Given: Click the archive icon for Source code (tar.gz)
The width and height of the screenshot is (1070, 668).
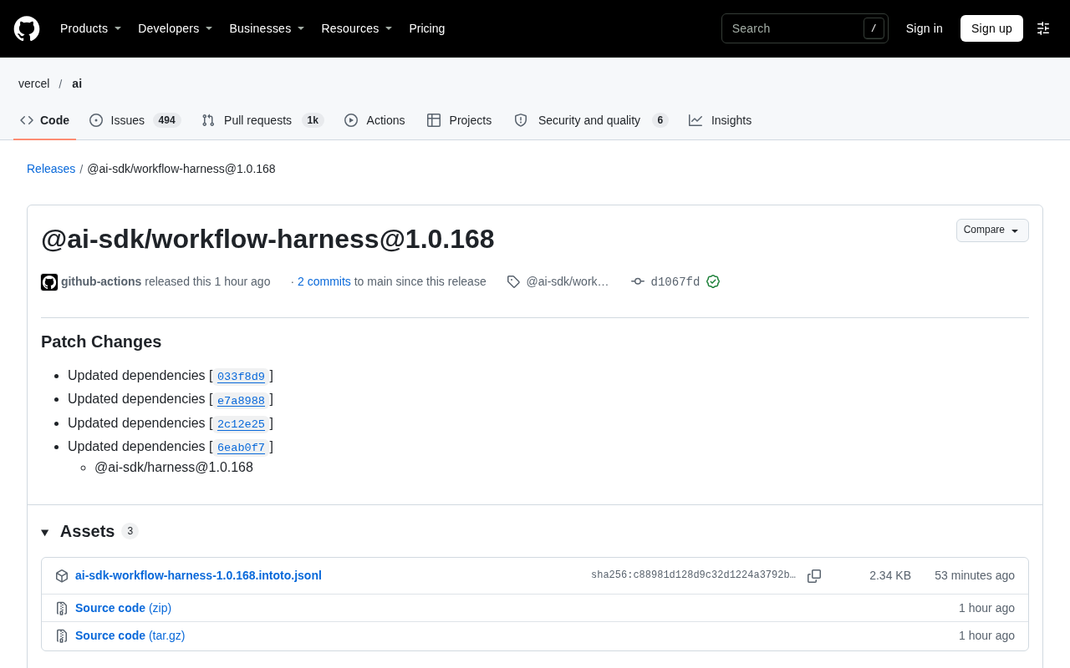Looking at the screenshot, I should click(62, 635).
